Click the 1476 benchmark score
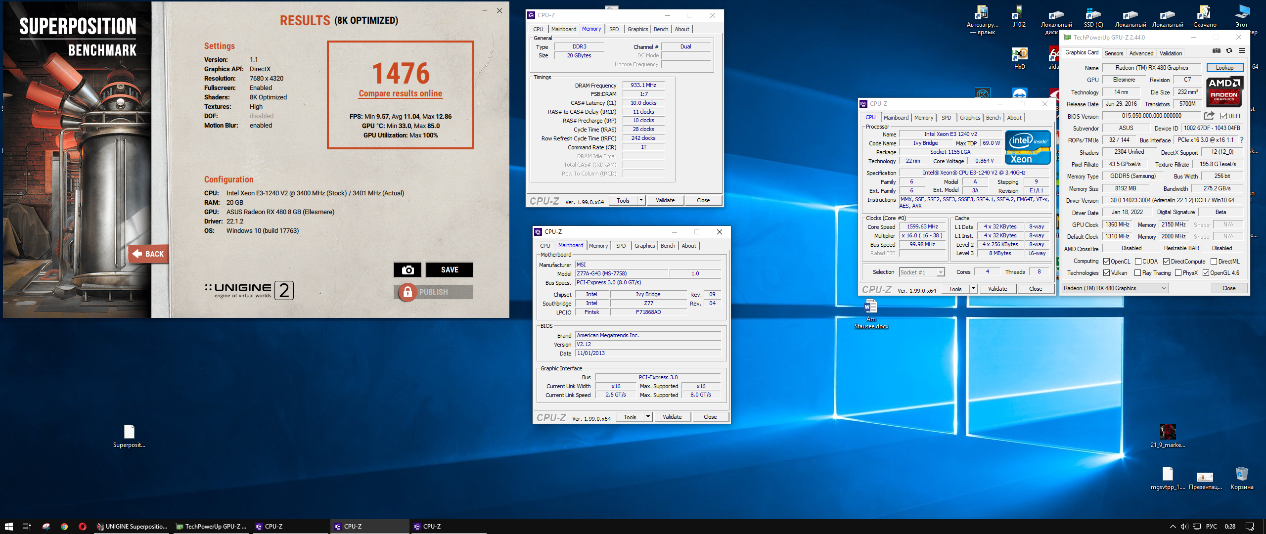This screenshot has width=1266, height=534. tap(400, 73)
